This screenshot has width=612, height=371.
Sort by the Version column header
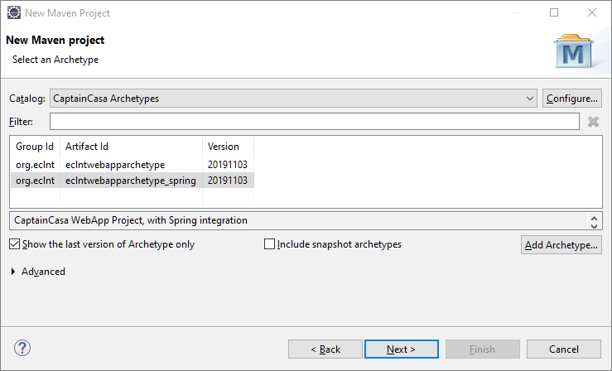coord(229,147)
